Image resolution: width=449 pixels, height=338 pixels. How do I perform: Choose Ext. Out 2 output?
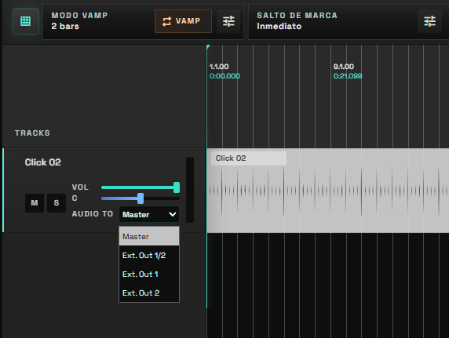tap(149, 293)
